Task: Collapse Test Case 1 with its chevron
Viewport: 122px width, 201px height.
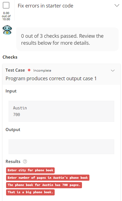Action: 113,71
